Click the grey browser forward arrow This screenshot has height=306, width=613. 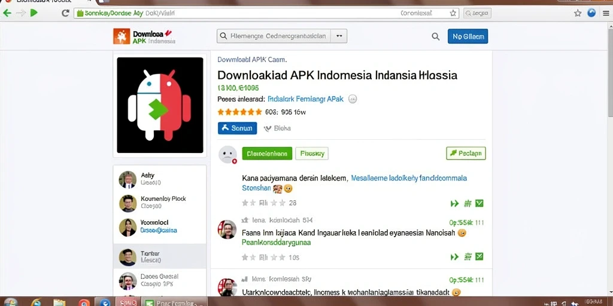click(x=20, y=13)
